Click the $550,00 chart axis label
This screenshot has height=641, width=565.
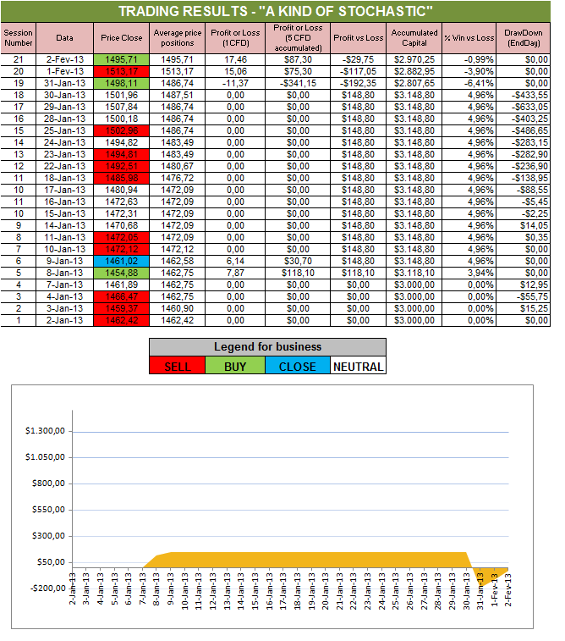pos(48,510)
